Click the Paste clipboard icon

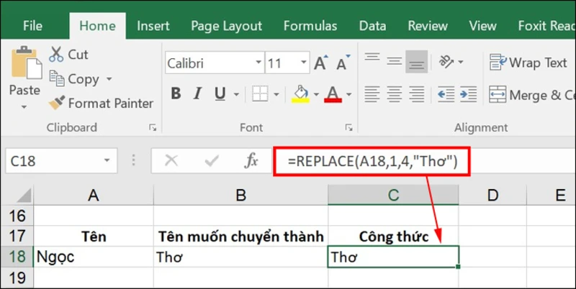27,63
